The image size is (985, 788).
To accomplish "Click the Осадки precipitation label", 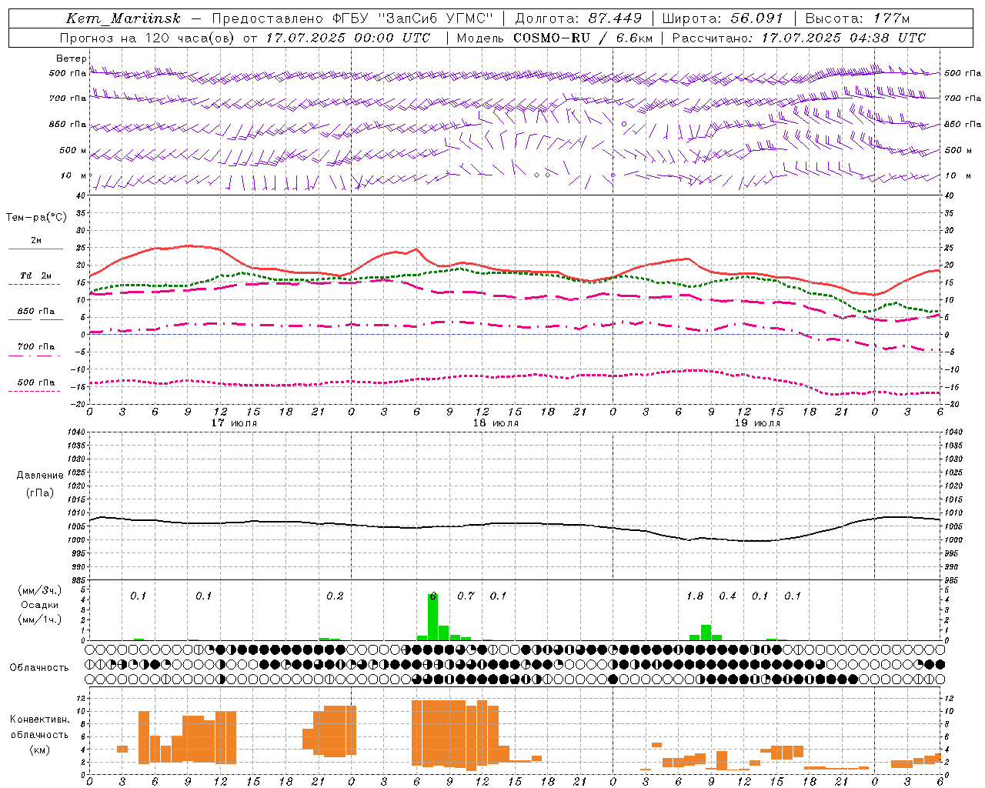I will coord(40,605).
